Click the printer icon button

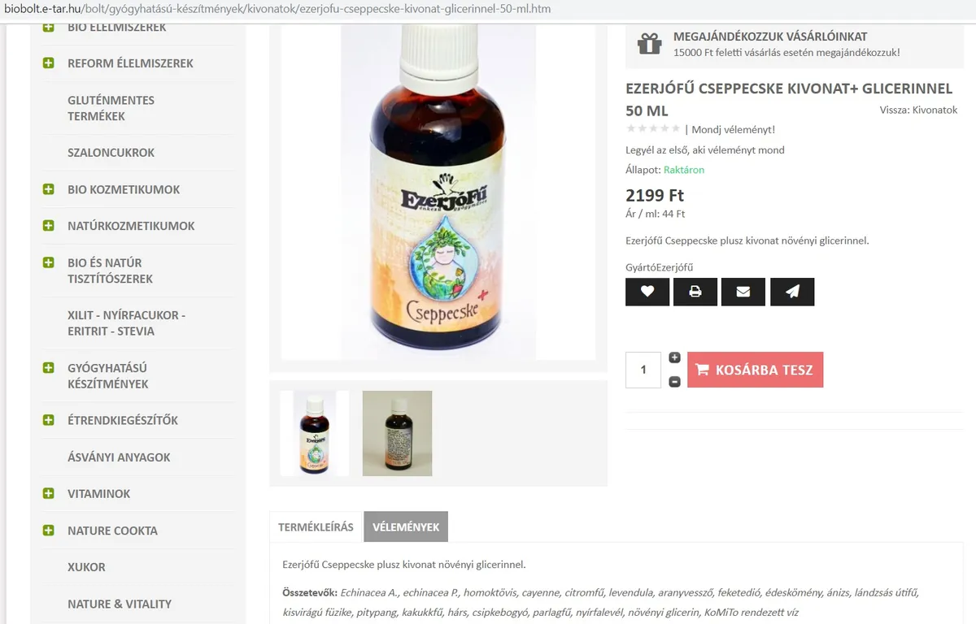click(x=695, y=292)
